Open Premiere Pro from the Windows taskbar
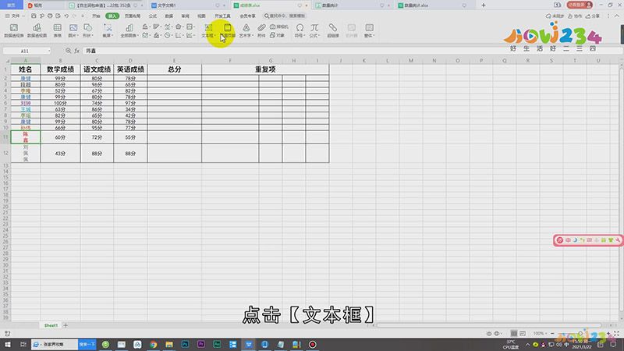Viewport: 624px width, 351px height. (x=201, y=344)
